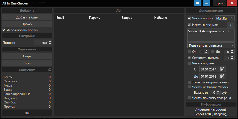The height and width of the screenshot is (119, 238).
Task: Expand the Mail.Ru proxy type dropdown
Action: click(x=224, y=18)
